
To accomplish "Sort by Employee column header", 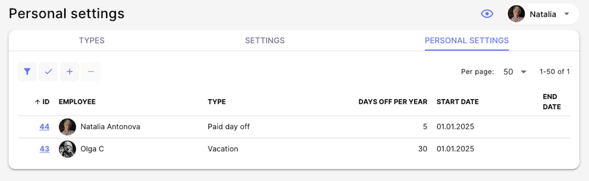I will (77, 102).
